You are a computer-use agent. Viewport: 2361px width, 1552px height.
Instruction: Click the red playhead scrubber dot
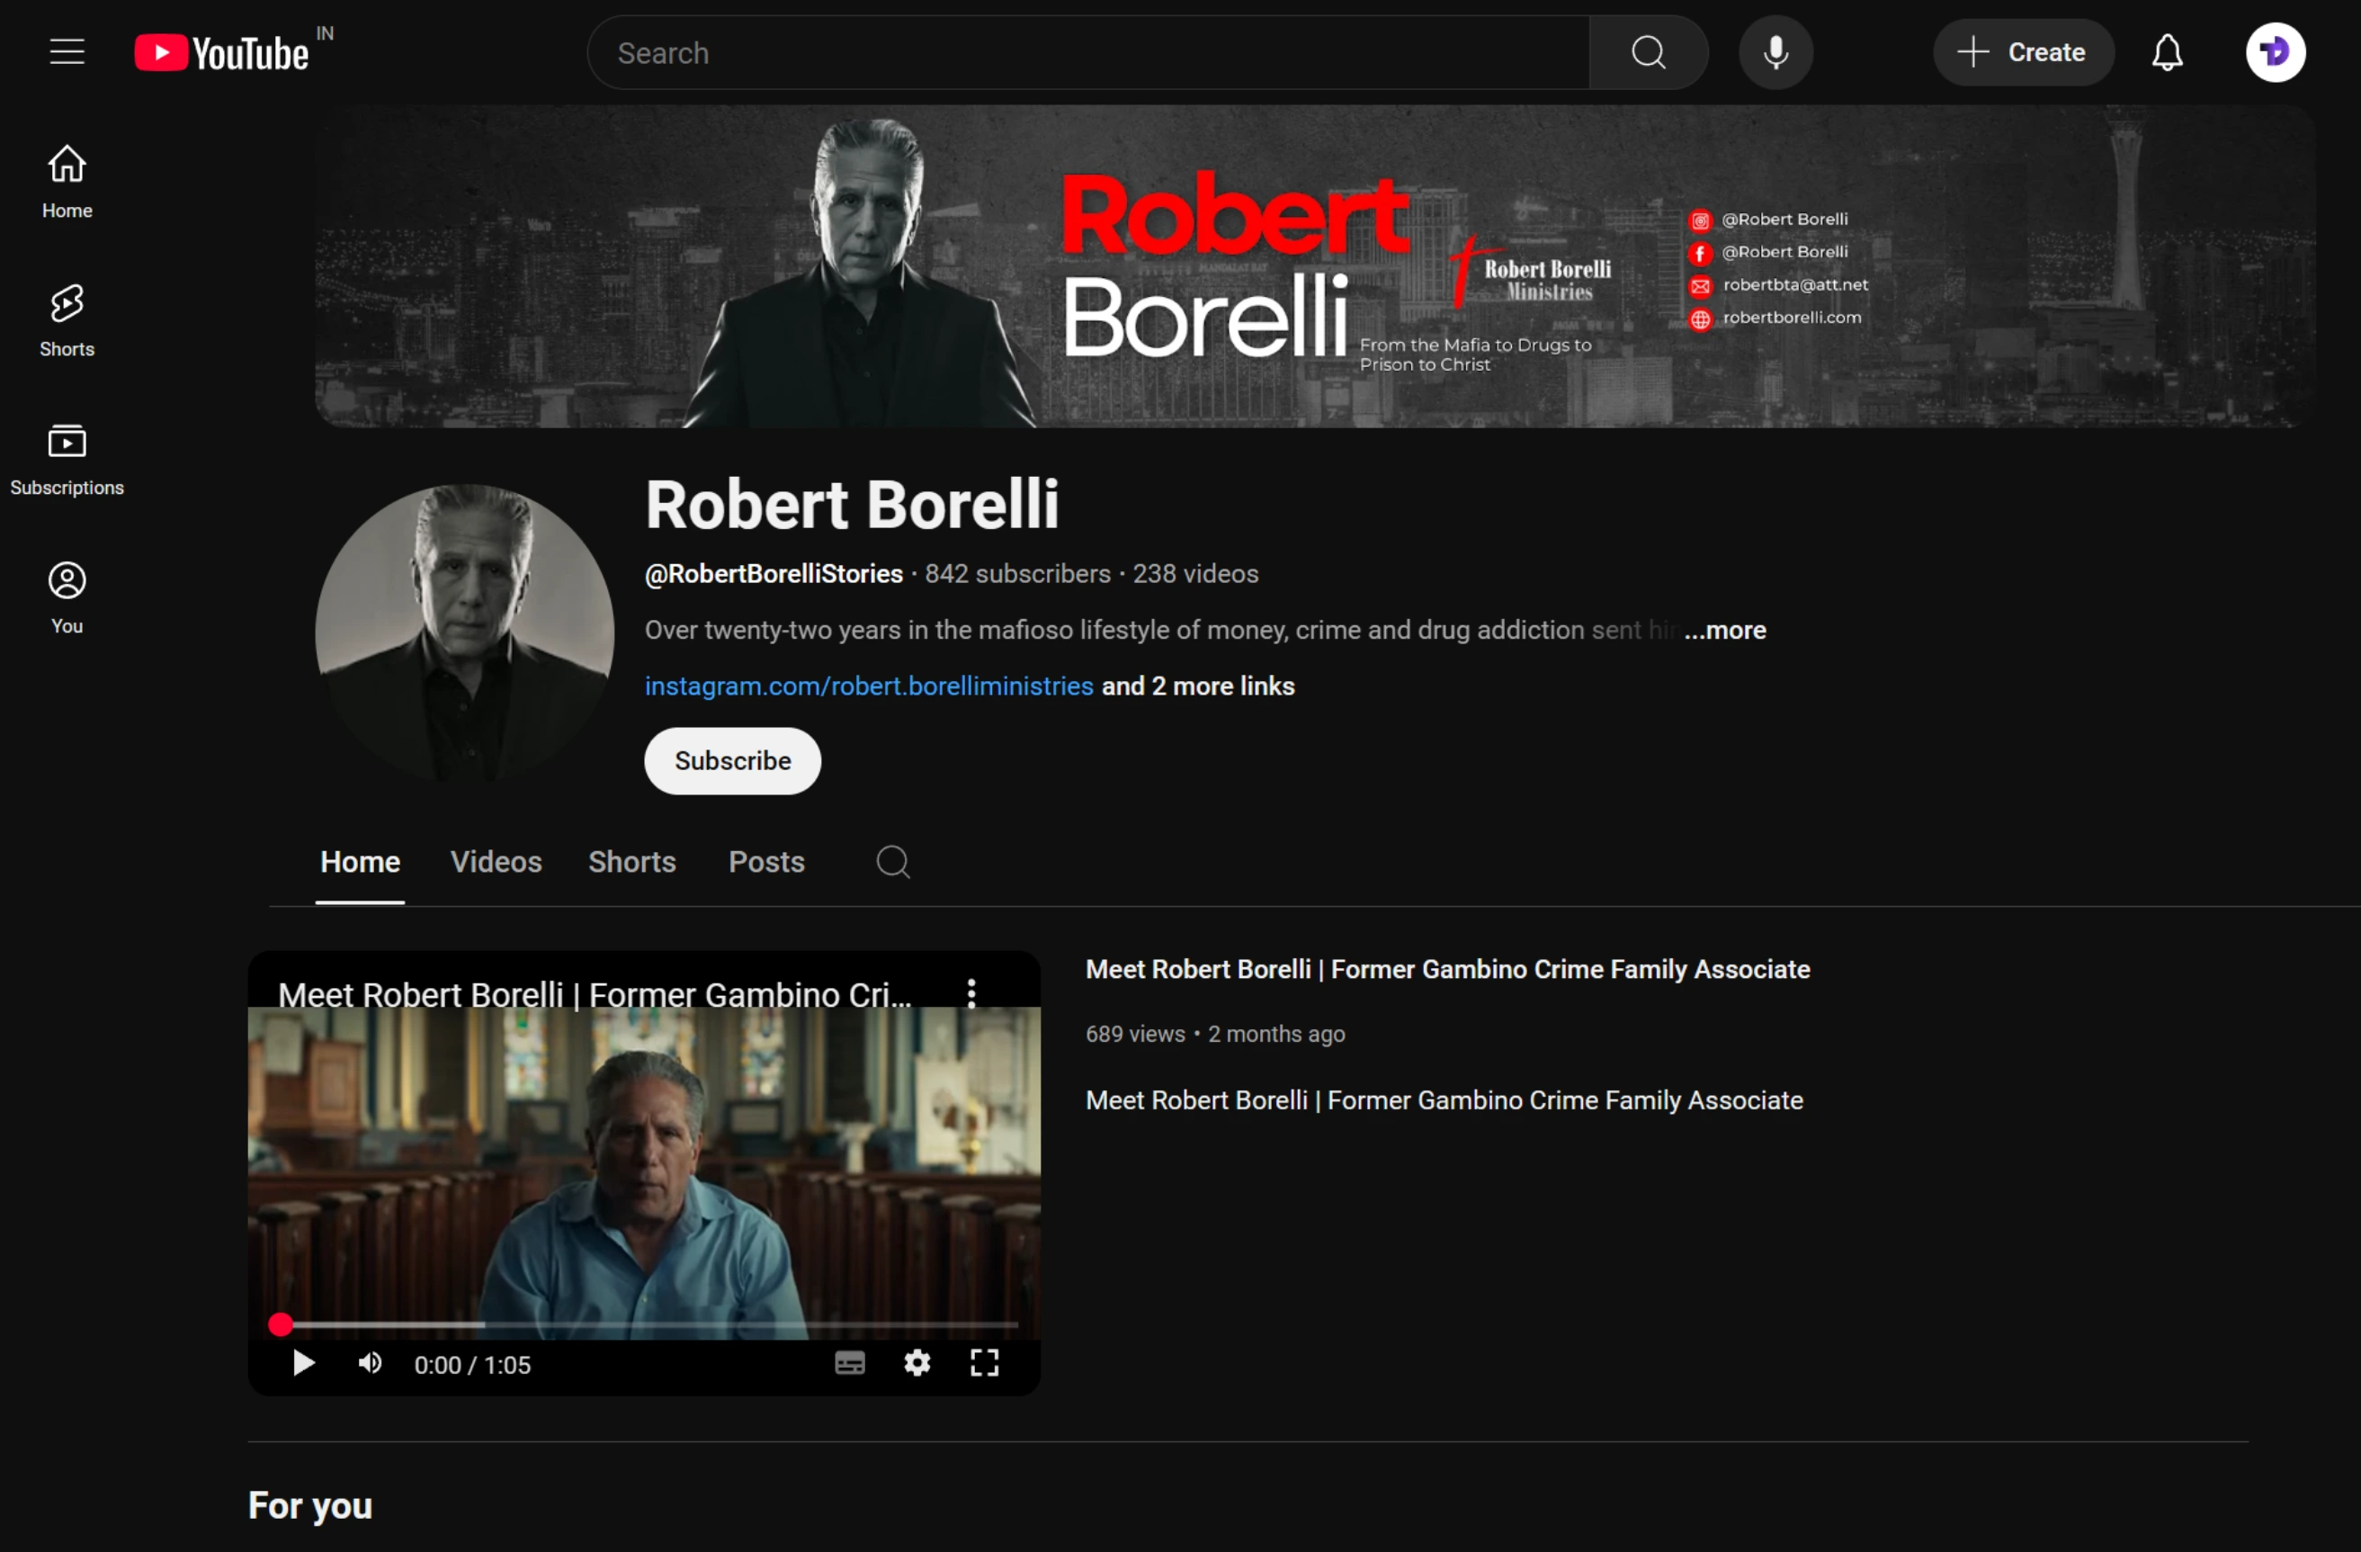(x=281, y=1324)
